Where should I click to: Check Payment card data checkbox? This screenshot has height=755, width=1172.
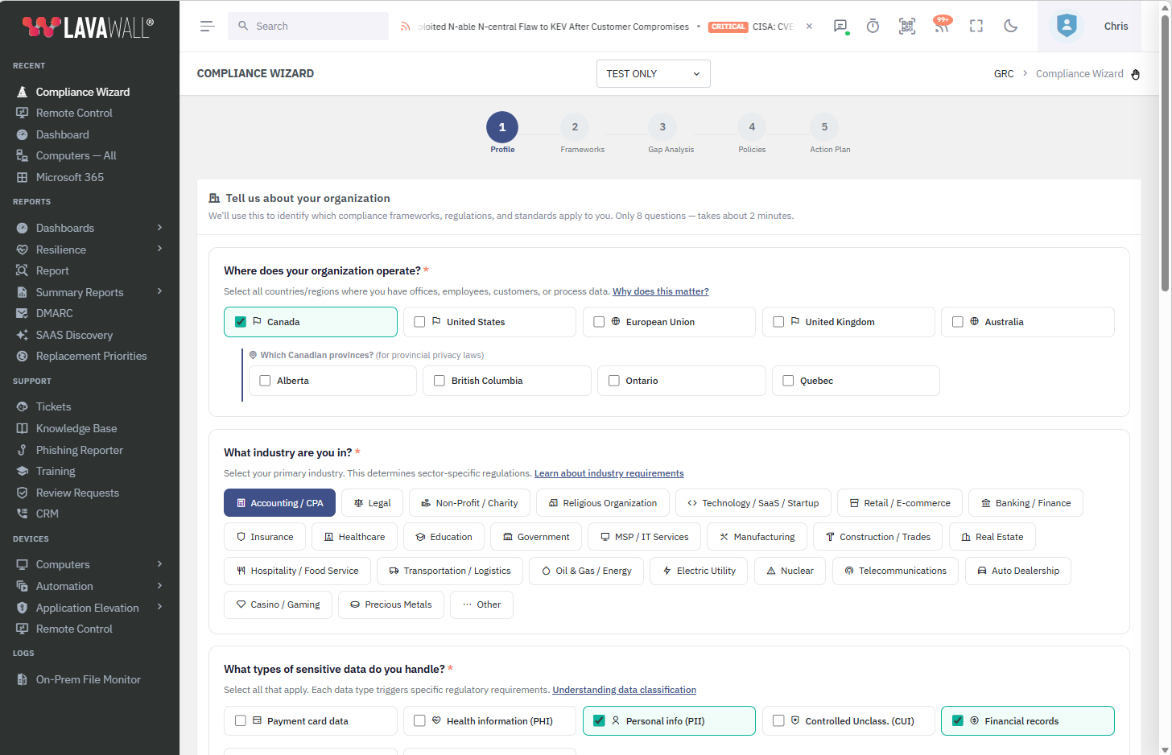[x=241, y=721]
